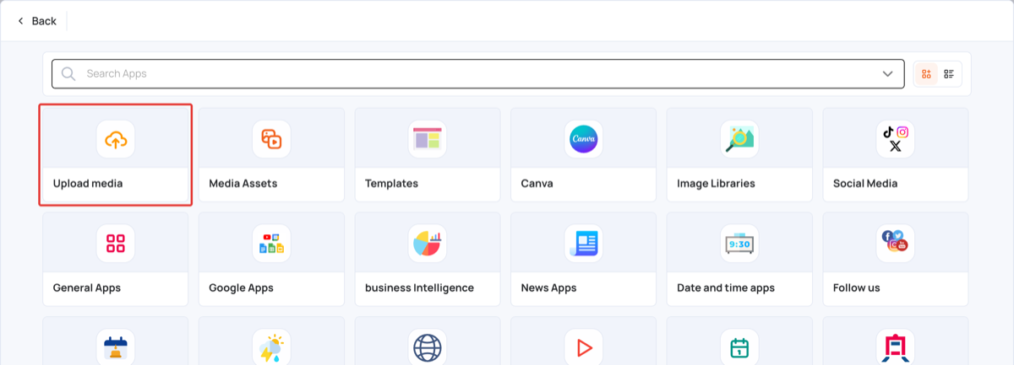Click the search magnifier icon

(68, 73)
